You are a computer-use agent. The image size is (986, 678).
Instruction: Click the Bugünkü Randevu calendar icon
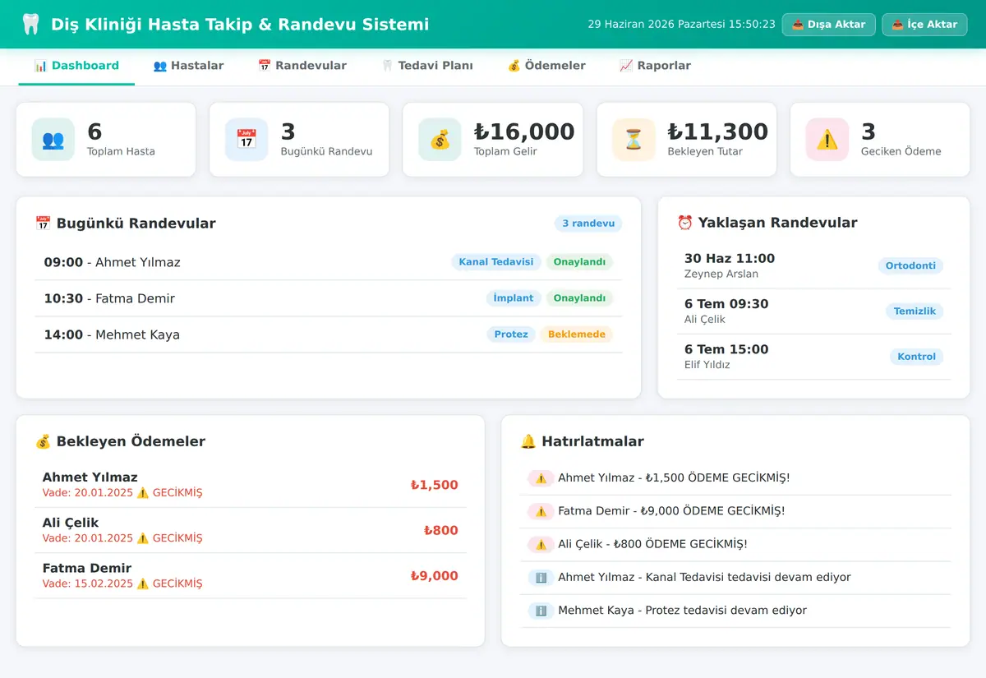coord(246,140)
